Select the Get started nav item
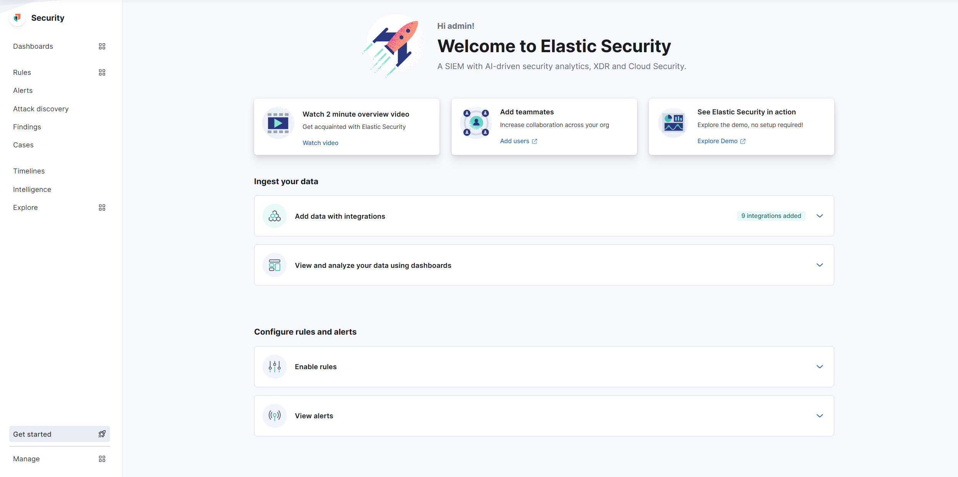958x477 pixels. [x=60, y=434]
